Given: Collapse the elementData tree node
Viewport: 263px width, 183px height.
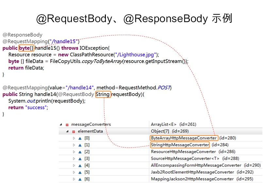Looking at the screenshot, I should point(67,131).
